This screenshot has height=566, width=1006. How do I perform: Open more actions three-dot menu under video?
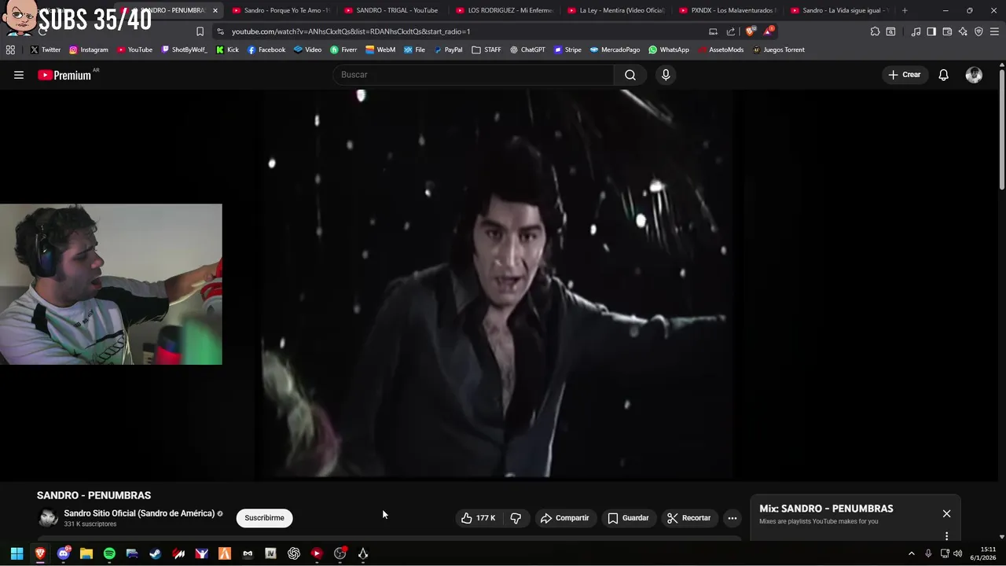click(732, 518)
